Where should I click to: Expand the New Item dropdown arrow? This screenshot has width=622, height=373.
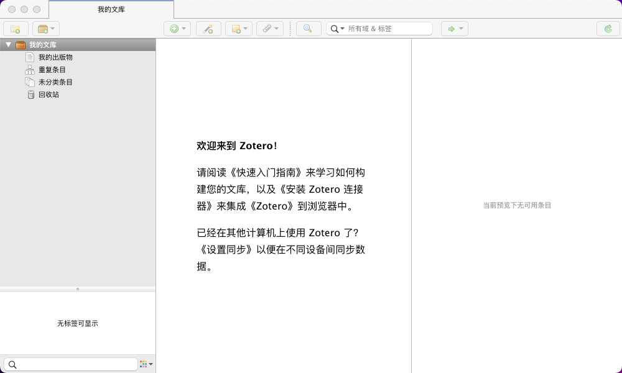coord(183,29)
